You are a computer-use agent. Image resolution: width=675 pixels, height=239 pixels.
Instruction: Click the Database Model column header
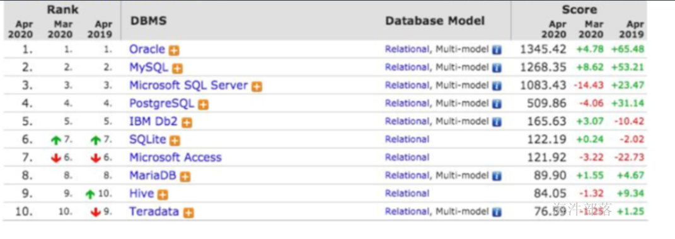(x=435, y=21)
